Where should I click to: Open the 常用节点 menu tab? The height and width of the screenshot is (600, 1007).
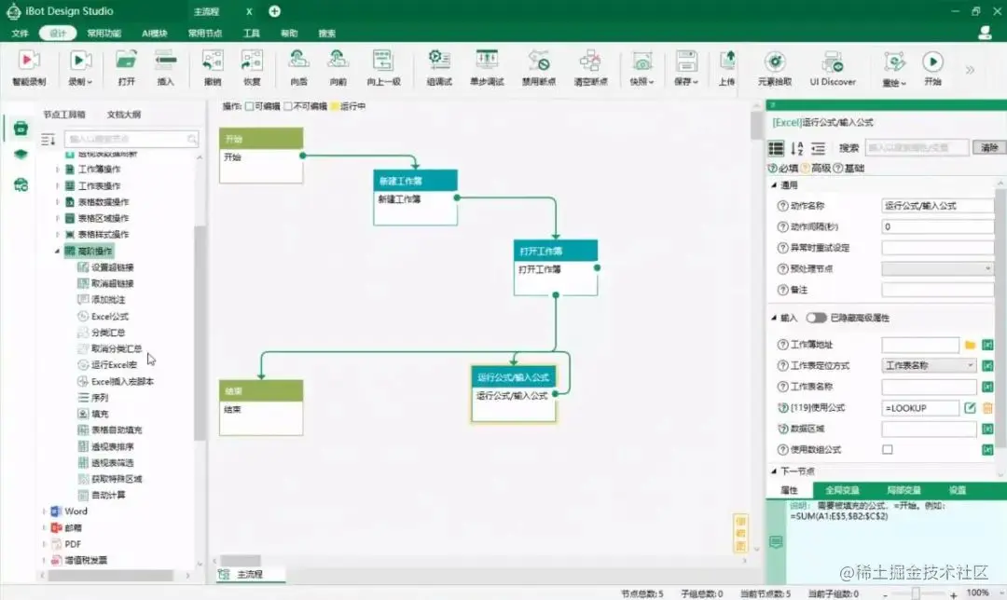click(x=205, y=33)
